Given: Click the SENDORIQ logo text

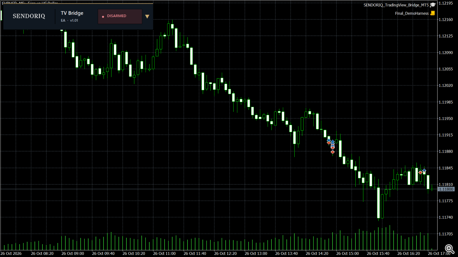Looking at the screenshot, I should pyautogui.click(x=29, y=16).
